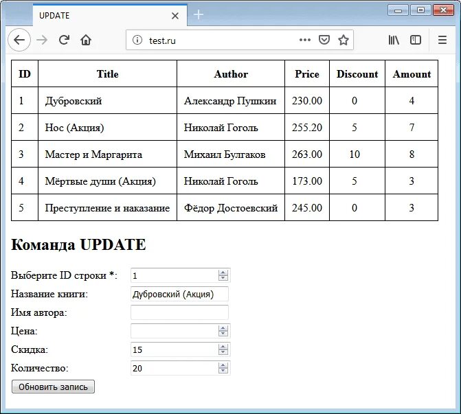The image size is (461, 414).
Task: Decrease the row ID stepper value
Action: pyautogui.click(x=223, y=277)
